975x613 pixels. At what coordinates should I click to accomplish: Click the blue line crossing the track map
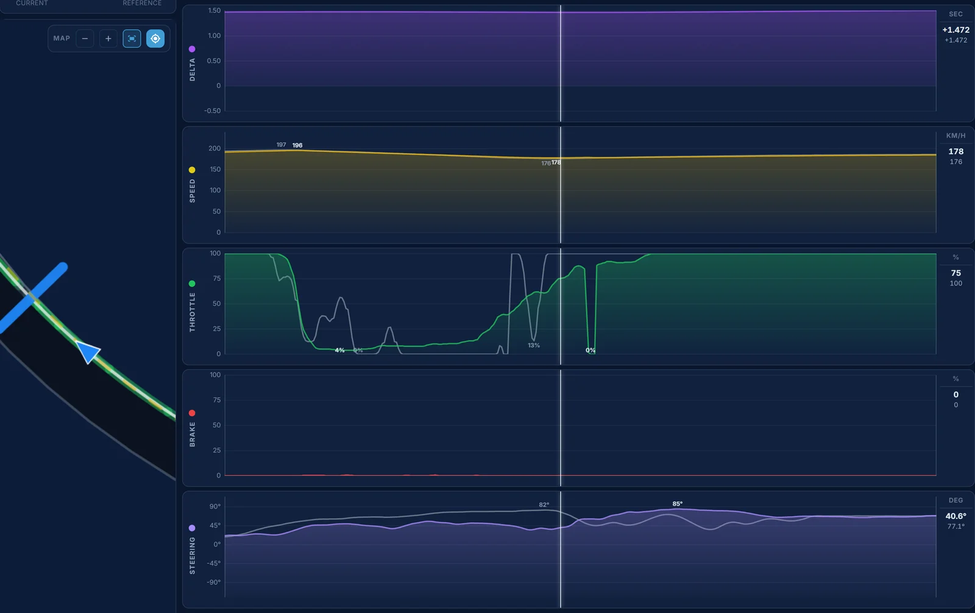pyautogui.click(x=33, y=298)
